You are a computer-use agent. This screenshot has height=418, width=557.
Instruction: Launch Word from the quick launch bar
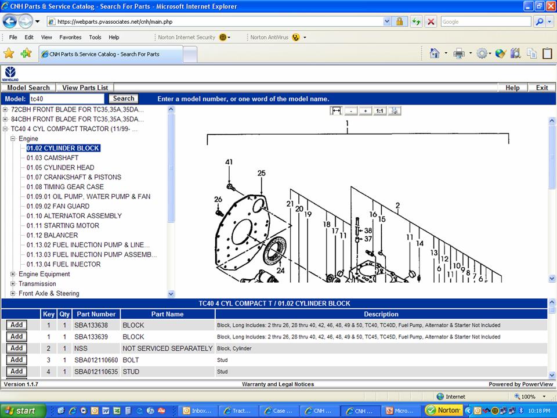click(x=106, y=410)
